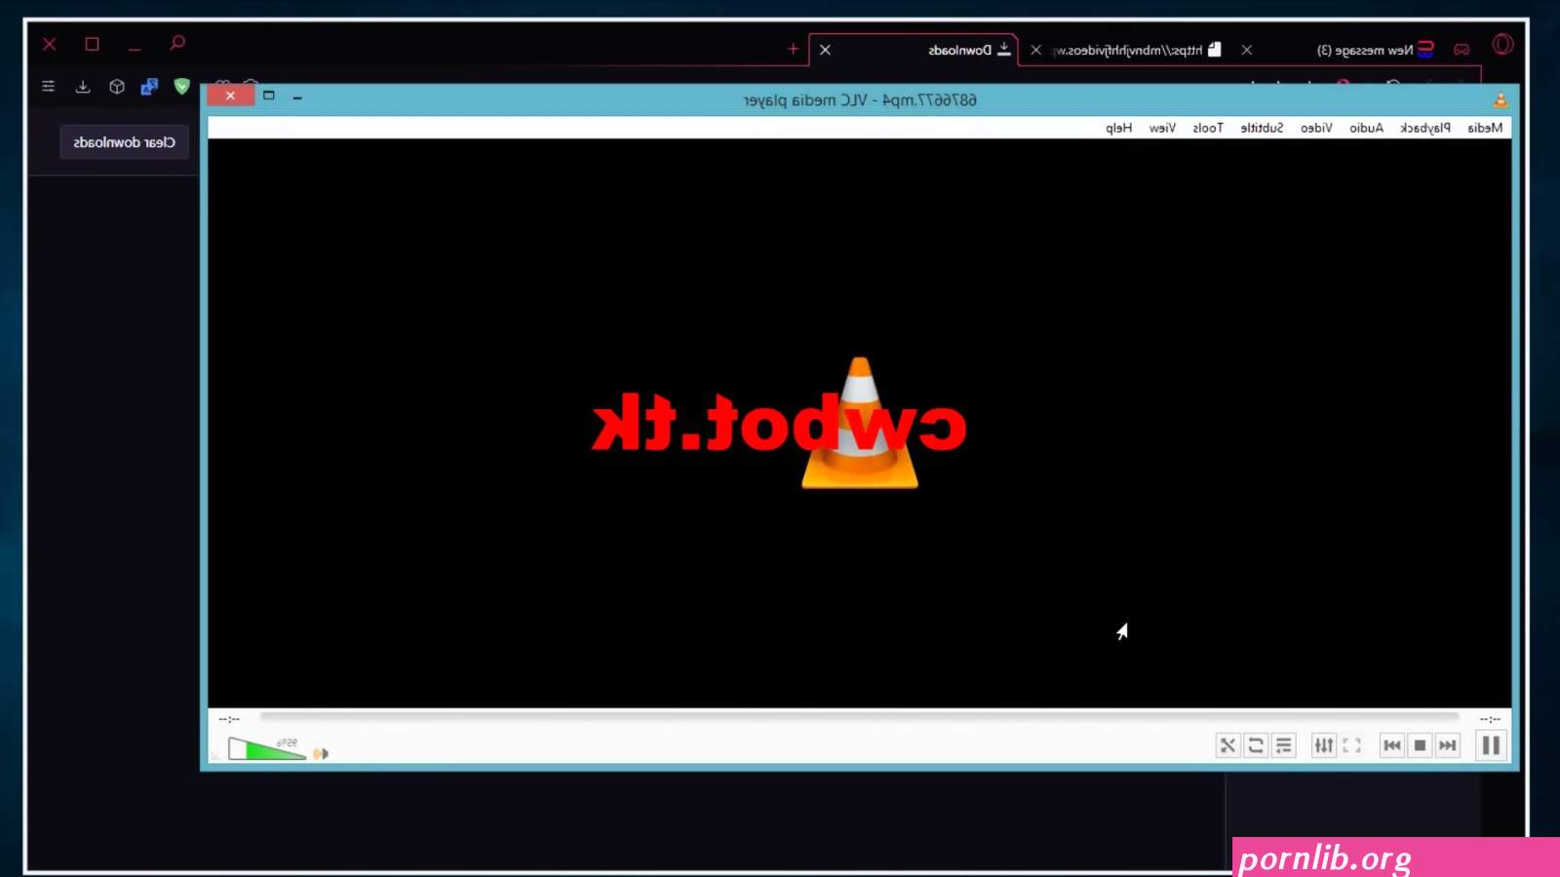Stop playback in VLC
The width and height of the screenshot is (1560, 877).
1420,745
